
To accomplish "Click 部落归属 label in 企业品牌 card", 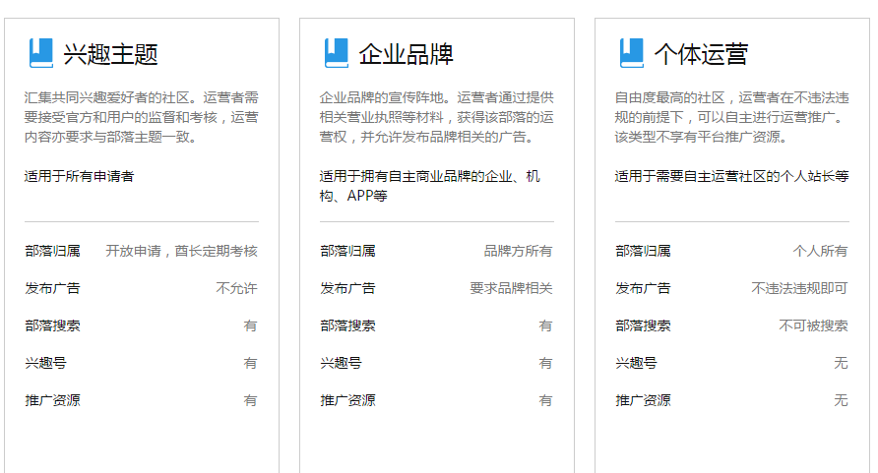I will click(x=347, y=251).
